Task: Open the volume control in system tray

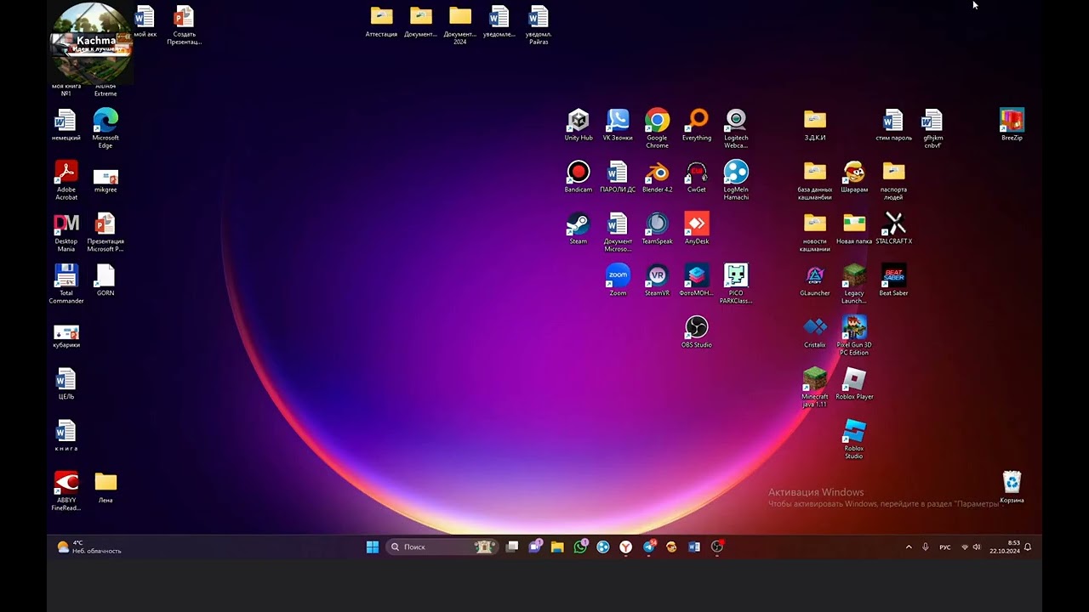Action: (x=977, y=547)
